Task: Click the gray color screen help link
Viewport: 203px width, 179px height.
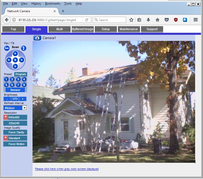Action: click(67, 169)
